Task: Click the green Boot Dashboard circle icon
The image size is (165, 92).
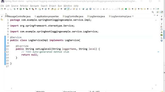Action: [x=126, y=9]
